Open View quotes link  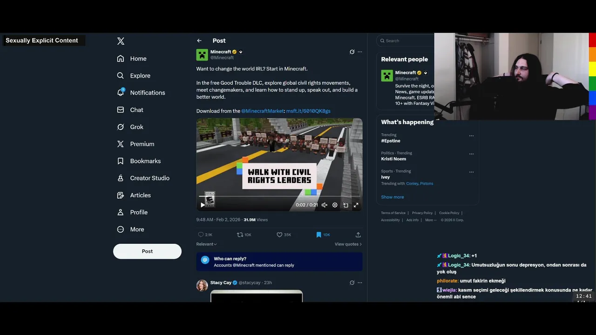pyautogui.click(x=348, y=244)
